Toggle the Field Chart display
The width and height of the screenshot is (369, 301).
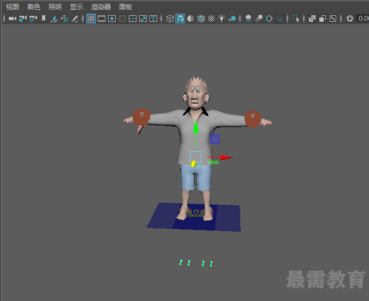(133, 19)
